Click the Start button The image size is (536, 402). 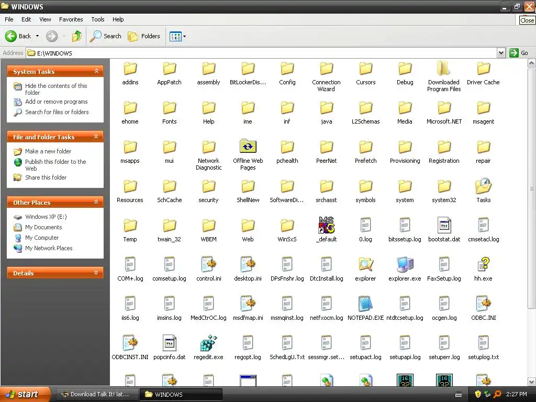click(x=25, y=394)
